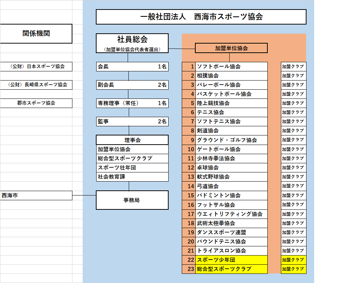Click the 社会教育課 cell

coord(132,177)
